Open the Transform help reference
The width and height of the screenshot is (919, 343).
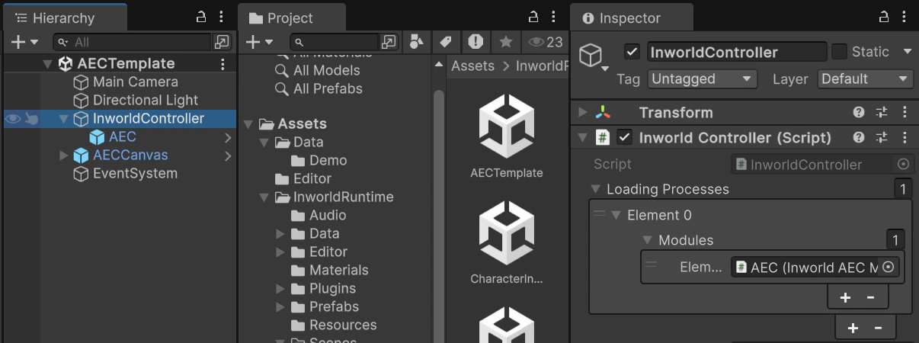tap(859, 113)
